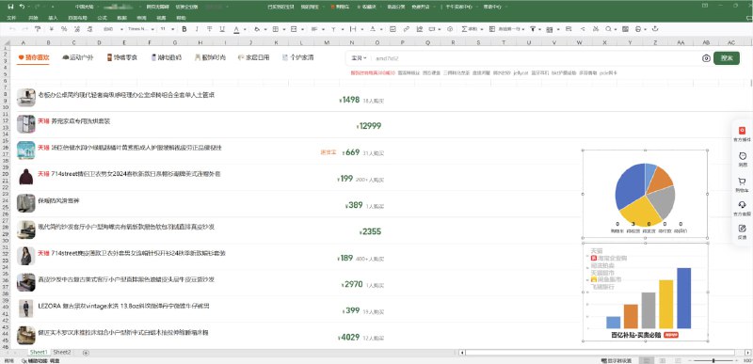The image size is (753, 364).
Task: Click the cell borders icon
Action: [276, 29]
